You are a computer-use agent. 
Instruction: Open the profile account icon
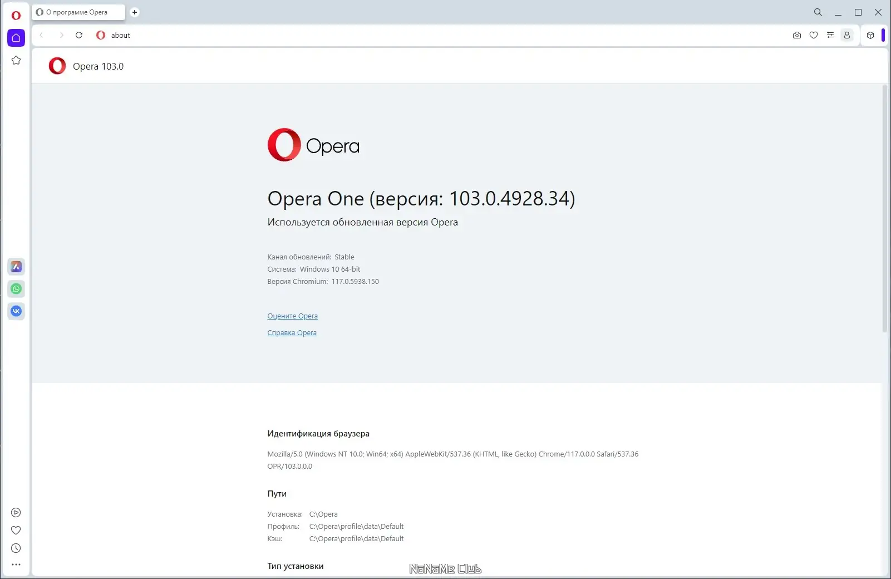pos(847,35)
